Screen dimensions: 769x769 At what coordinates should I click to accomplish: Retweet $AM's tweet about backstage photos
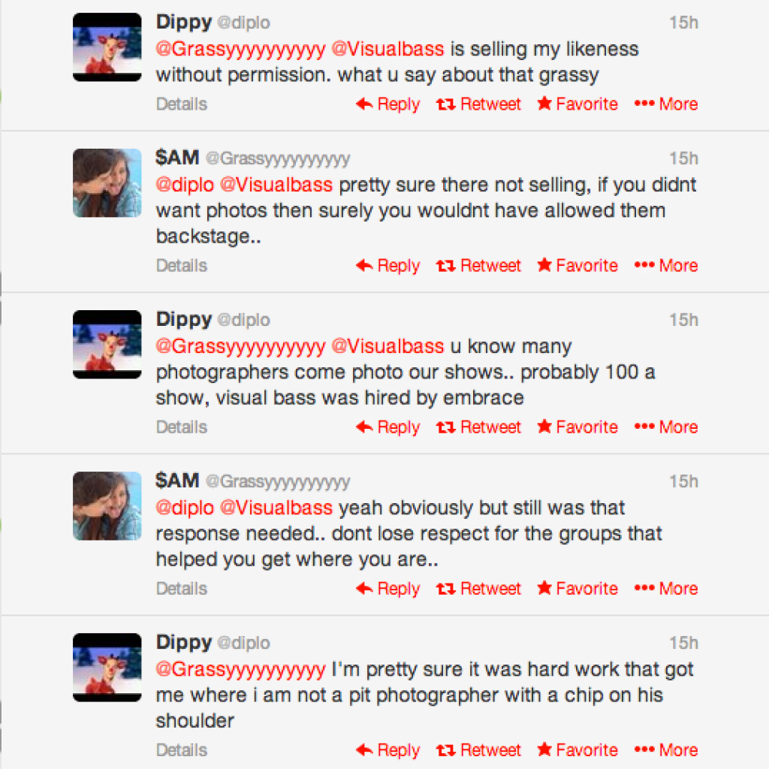click(x=479, y=266)
